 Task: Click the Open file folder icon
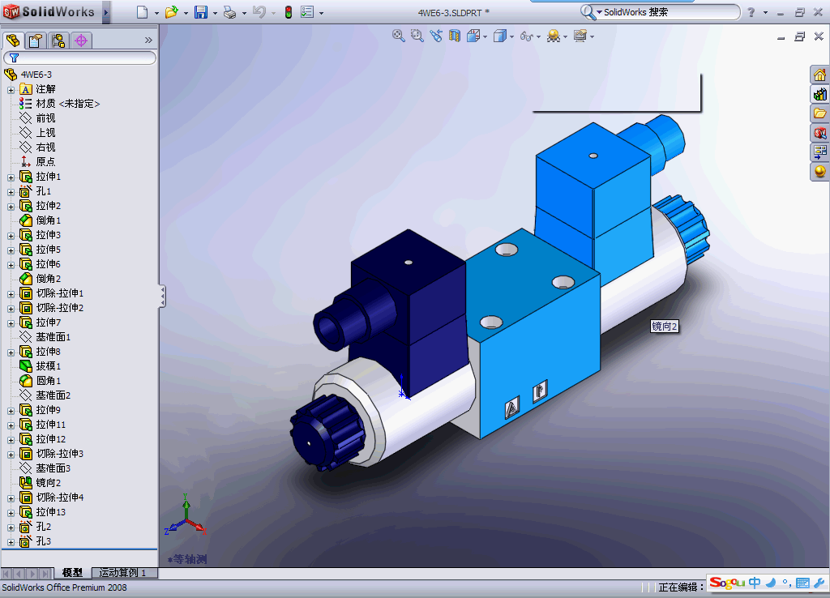tap(172, 12)
